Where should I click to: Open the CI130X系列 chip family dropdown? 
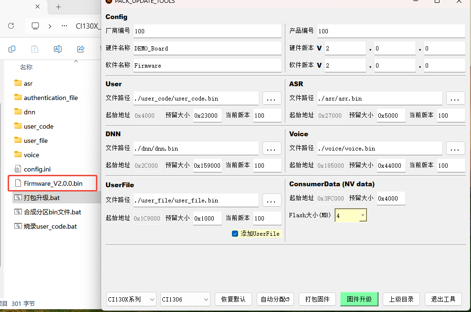click(x=131, y=299)
